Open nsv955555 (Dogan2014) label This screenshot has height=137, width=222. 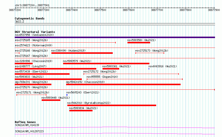pyautogui.click(x=102, y=77)
